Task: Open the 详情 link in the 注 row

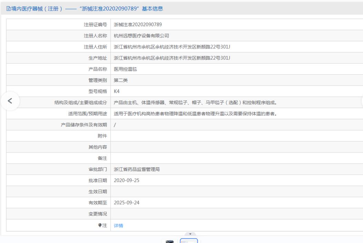Action: (x=119, y=226)
